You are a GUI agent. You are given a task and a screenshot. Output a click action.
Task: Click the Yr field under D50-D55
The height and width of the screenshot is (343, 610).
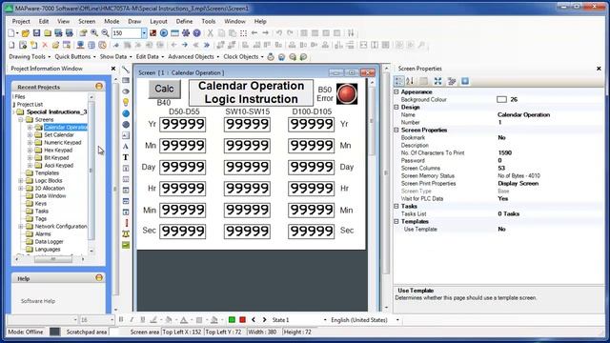182,125
